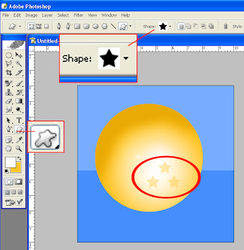Select the Dodge tool
Screen dimensions: 244x250
click(x=19, y=109)
